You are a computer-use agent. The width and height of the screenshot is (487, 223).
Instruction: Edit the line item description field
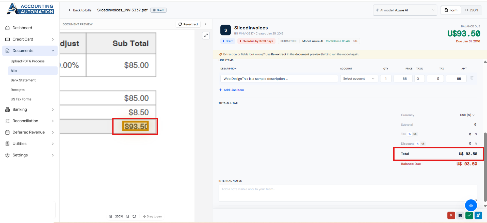pyautogui.click(x=279, y=79)
